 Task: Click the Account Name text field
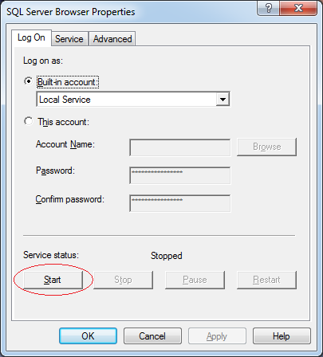click(180, 147)
